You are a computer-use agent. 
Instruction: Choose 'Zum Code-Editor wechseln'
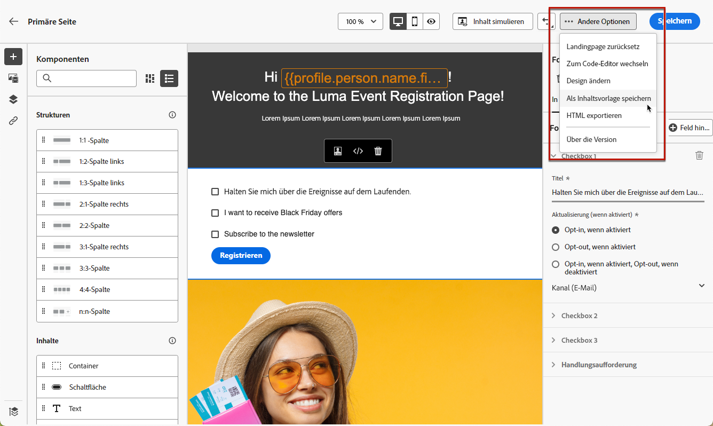pos(607,64)
